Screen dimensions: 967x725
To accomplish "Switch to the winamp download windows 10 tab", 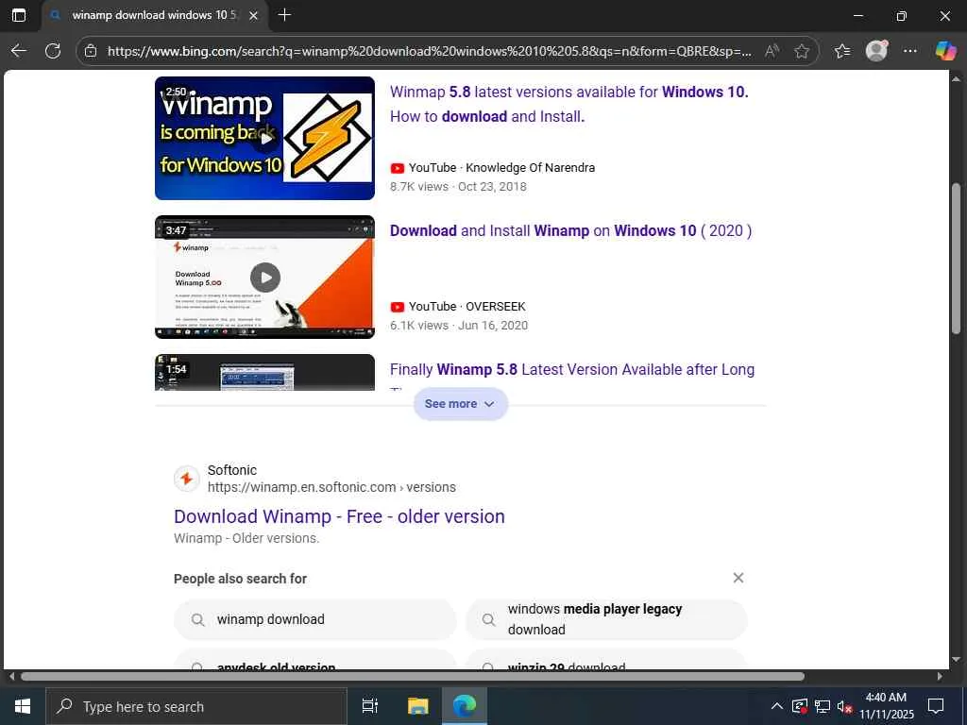I will tap(154, 15).
